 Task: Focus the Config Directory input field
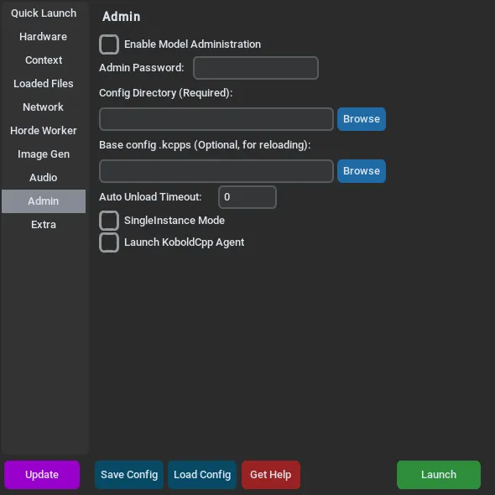pos(216,119)
